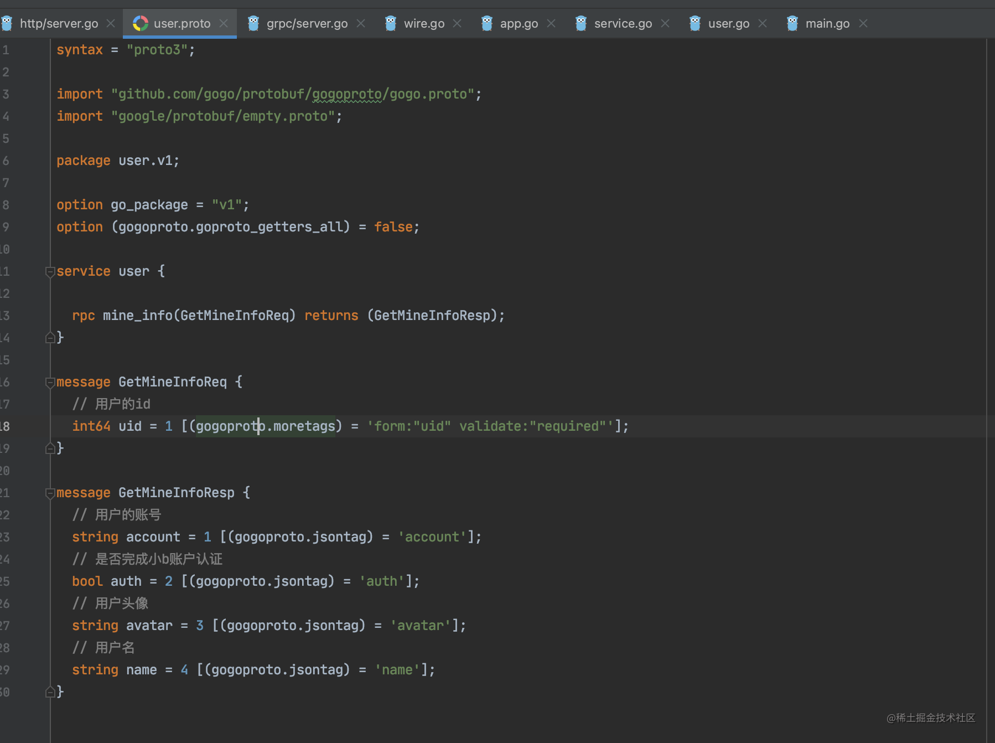Click the 'avatar' jsontag string

[421, 626]
